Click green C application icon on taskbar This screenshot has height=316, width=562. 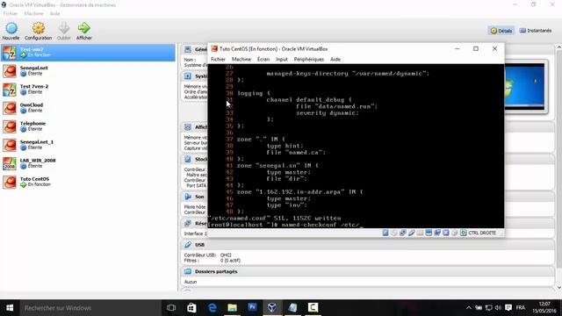[x=313, y=308]
